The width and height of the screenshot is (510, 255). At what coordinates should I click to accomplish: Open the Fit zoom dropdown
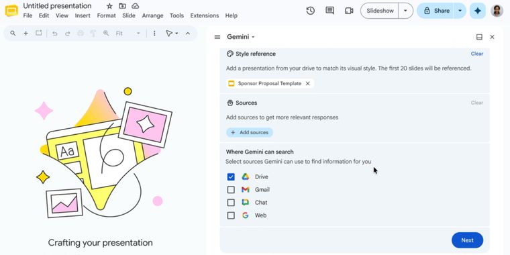[x=128, y=33]
